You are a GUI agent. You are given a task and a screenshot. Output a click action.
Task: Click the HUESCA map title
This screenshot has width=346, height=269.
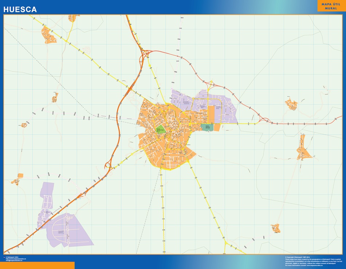point(20,10)
